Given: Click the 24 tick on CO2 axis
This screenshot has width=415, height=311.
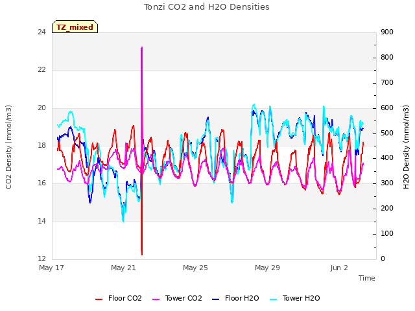Looking at the screenshot, I should (x=41, y=32).
